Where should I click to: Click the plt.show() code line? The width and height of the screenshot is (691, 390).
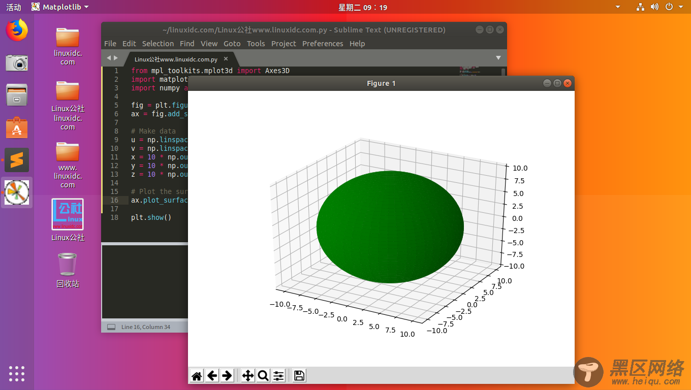(151, 217)
